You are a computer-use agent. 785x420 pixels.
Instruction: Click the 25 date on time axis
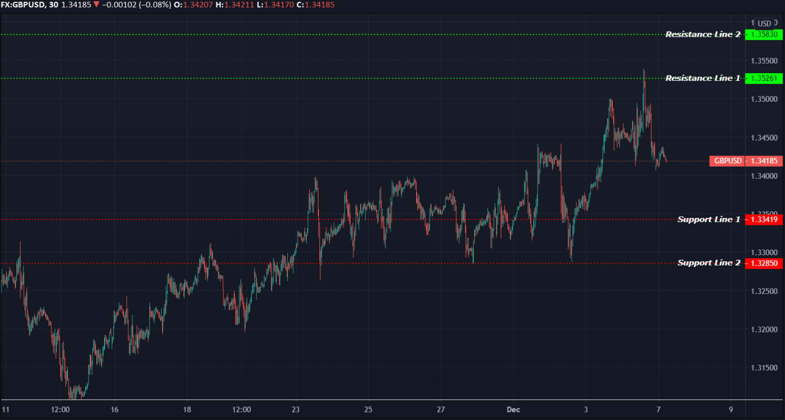pos(368,410)
